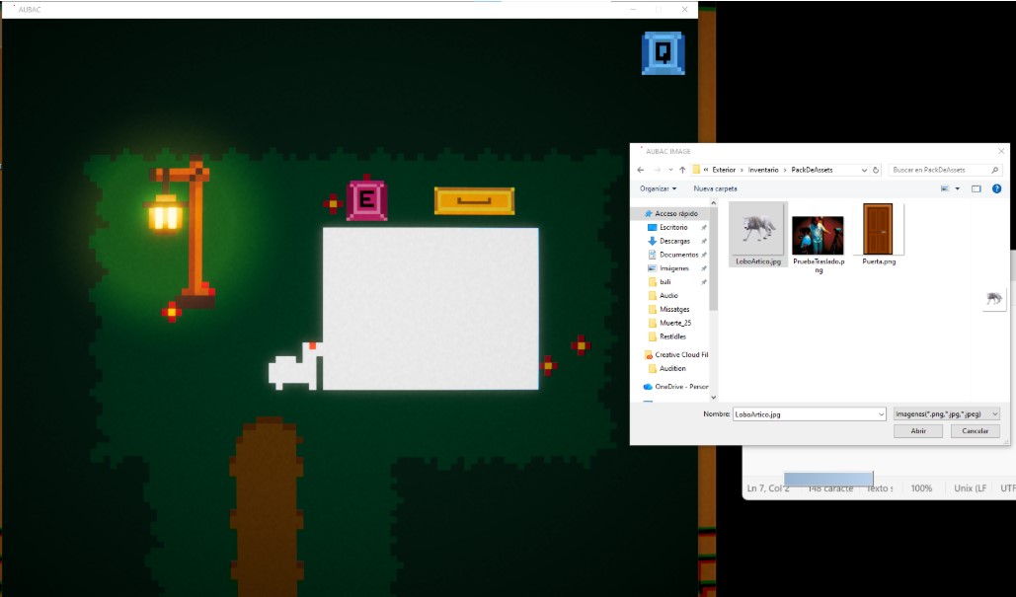Viewport: 1016px width, 597px height.
Task: Click the glowing lantern on the post
Action: [x=164, y=214]
